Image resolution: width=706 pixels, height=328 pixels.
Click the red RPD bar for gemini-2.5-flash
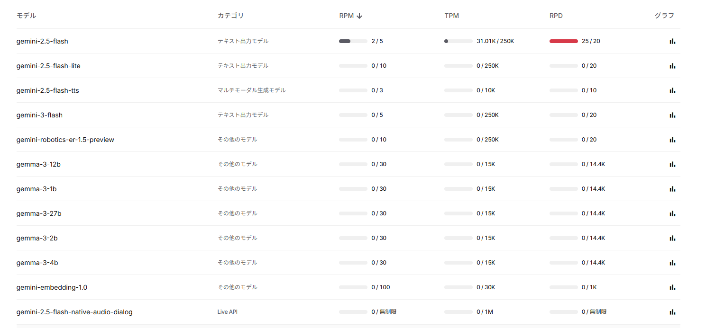point(563,41)
